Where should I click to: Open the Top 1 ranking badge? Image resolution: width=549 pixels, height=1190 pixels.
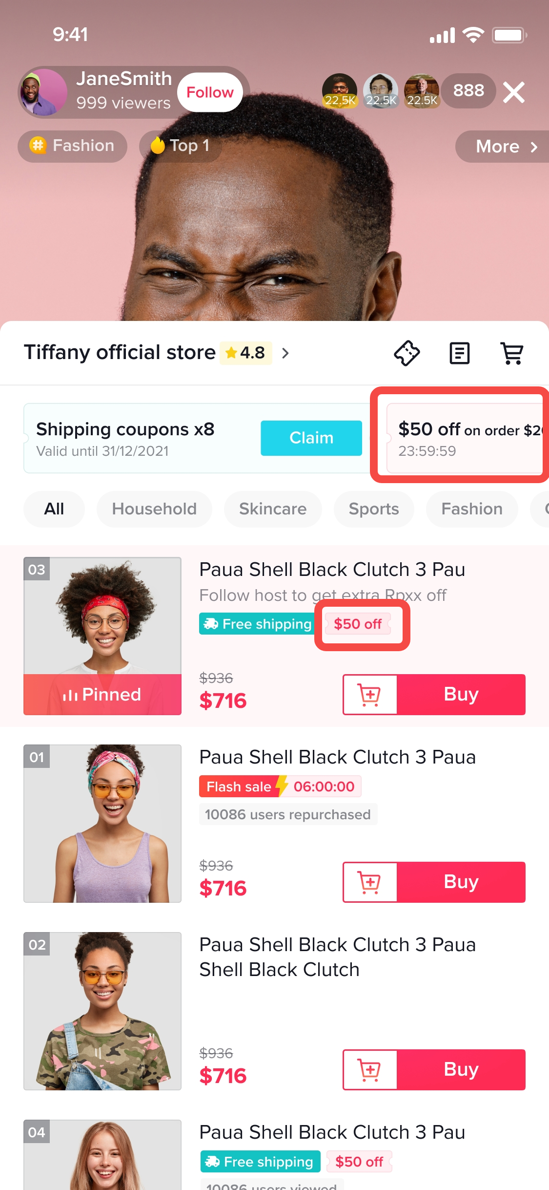(x=180, y=146)
